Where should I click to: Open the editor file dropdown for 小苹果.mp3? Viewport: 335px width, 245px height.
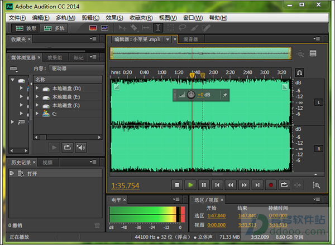pos(167,40)
